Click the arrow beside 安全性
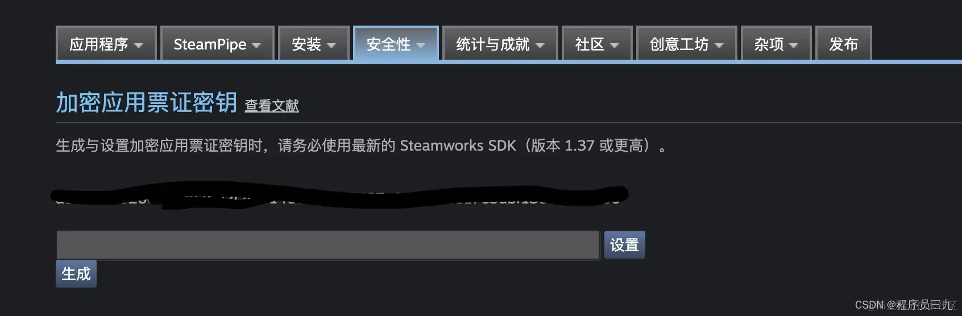Screen dimensions: 962x316 point(421,45)
